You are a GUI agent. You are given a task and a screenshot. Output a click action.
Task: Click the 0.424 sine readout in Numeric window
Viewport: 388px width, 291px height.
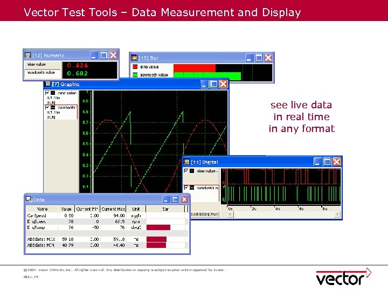78,65
